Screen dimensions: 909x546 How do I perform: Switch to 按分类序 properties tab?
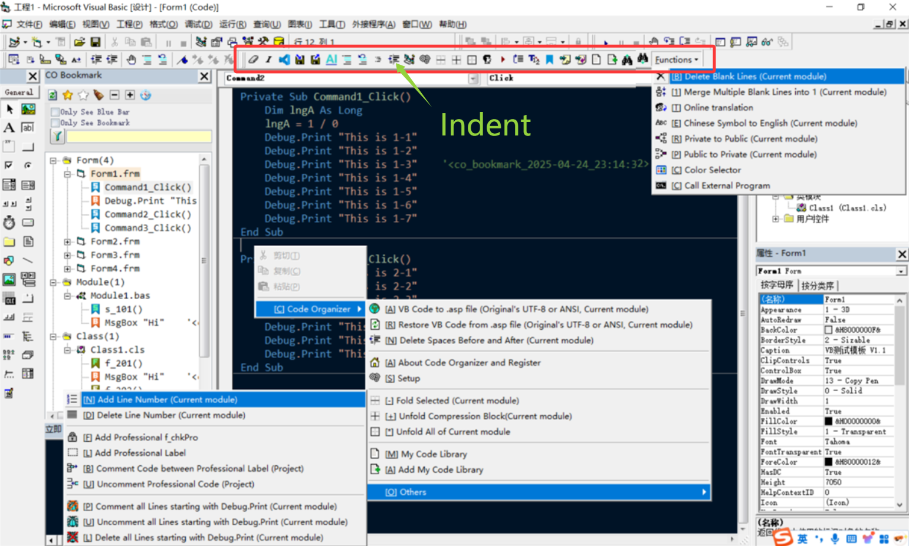(x=817, y=286)
